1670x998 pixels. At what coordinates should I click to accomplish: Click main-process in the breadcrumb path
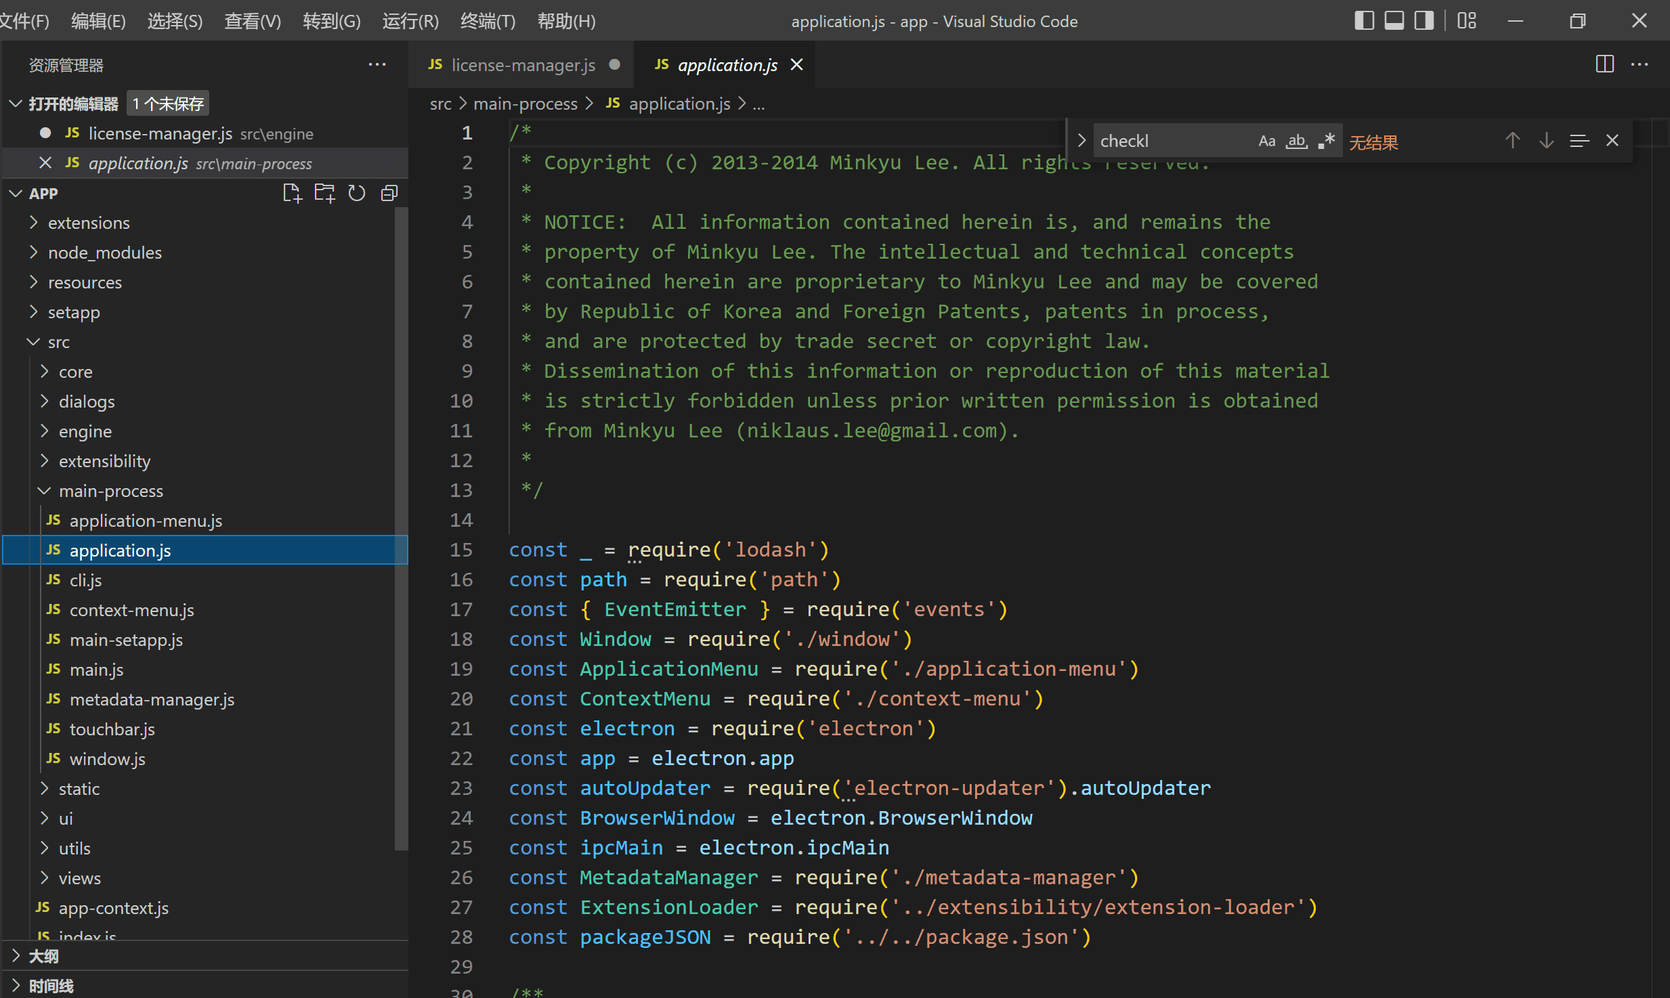tap(525, 104)
